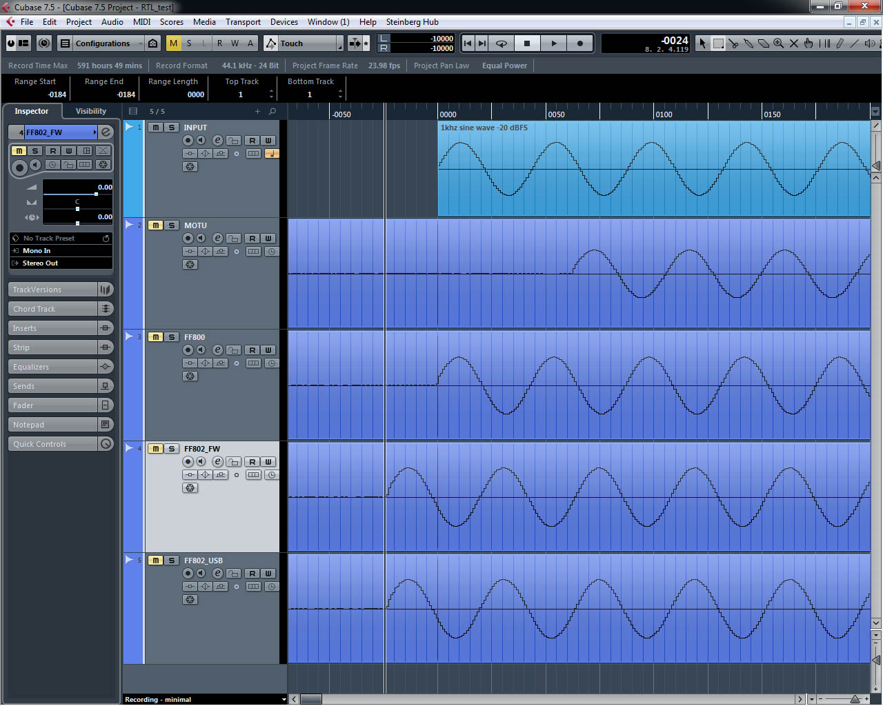This screenshot has height=706, width=883.
Task: Click the Stereo Out output routing
Action: coord(40,263)
